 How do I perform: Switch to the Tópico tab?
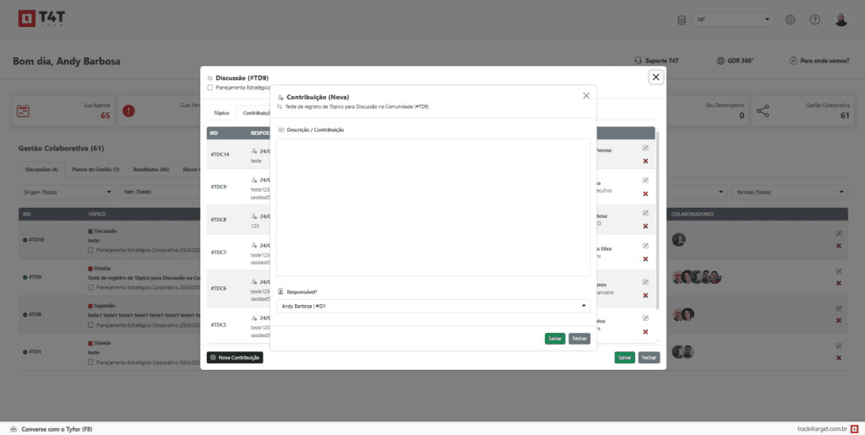coord(221,112)
